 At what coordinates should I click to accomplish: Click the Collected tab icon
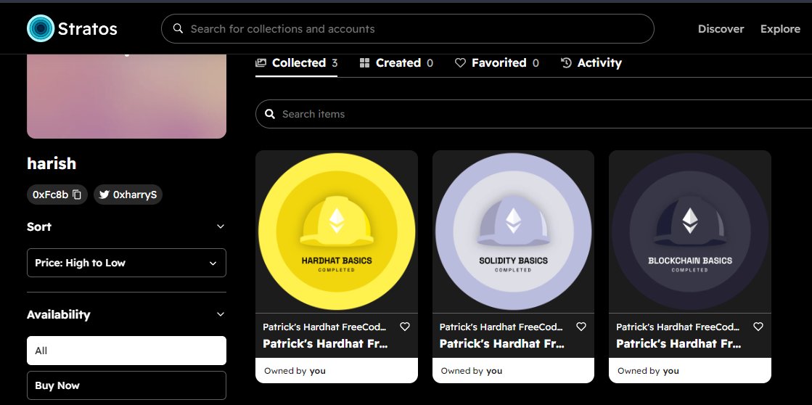click(261, 62)
